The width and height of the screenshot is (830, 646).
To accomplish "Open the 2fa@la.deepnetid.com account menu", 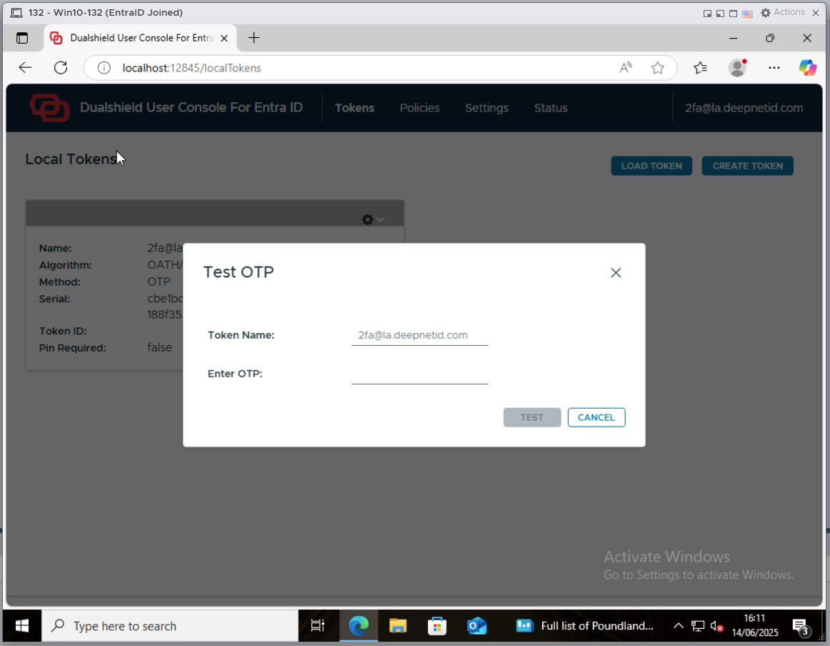I will (744, 108).
